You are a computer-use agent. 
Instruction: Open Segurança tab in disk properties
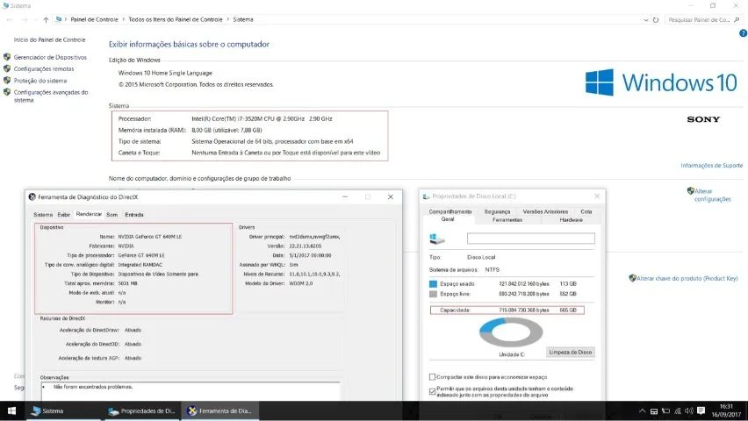[497, 211]
